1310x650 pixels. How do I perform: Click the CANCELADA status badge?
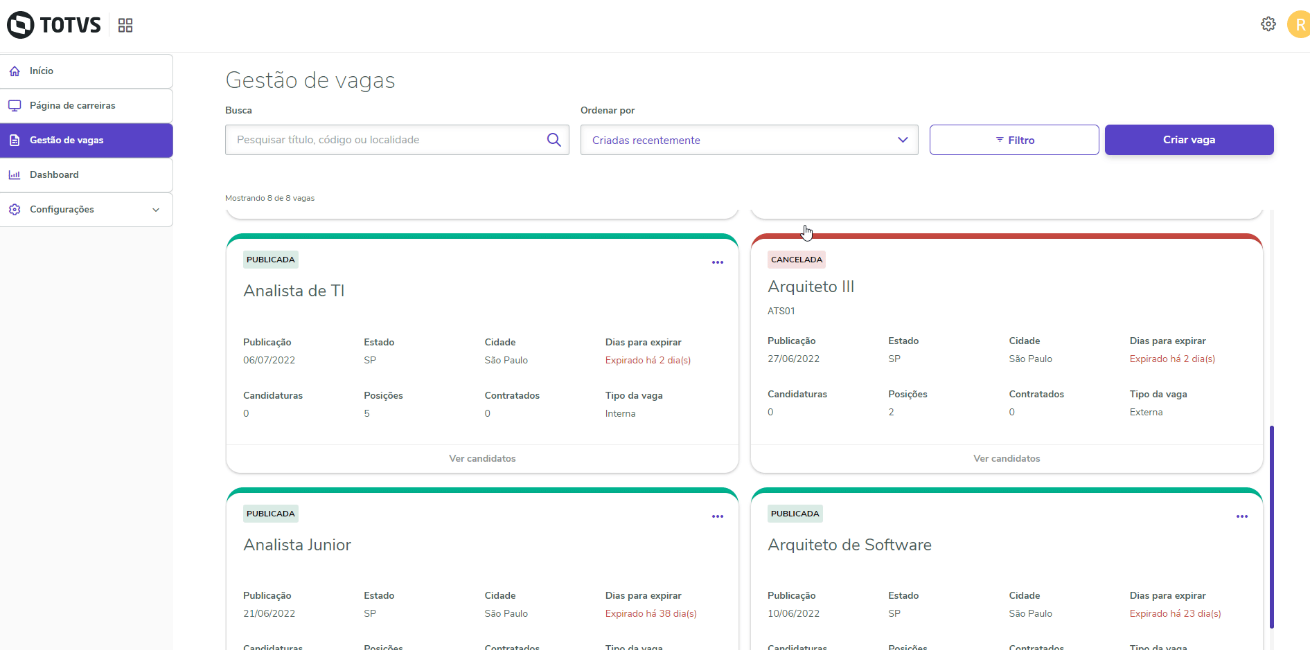[x=797, y=260]
